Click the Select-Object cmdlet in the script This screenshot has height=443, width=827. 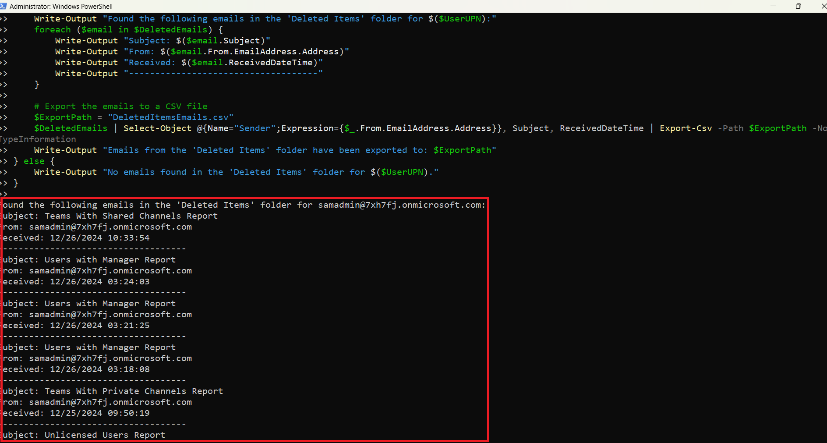coord(157,128)
